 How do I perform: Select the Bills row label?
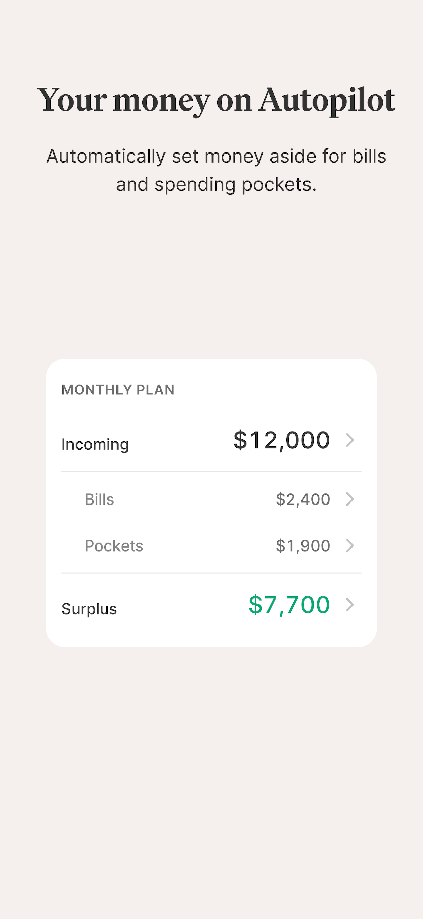point(99,499)
